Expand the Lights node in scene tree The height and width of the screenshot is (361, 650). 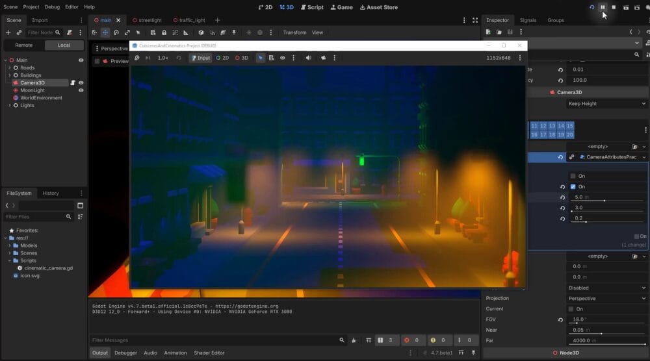tap(10, 106)
